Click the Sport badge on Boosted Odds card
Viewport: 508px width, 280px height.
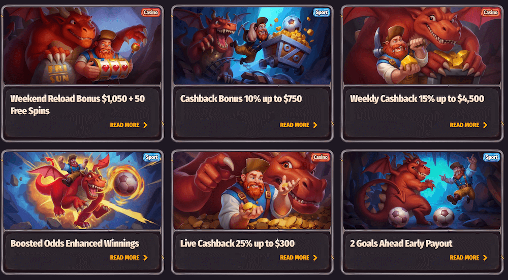coord(151,157)
